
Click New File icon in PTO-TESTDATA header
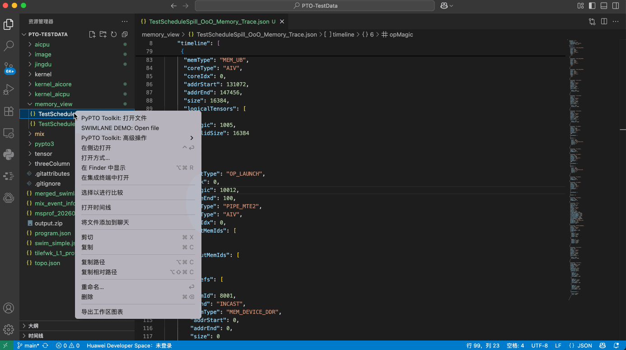click(92, 34)
